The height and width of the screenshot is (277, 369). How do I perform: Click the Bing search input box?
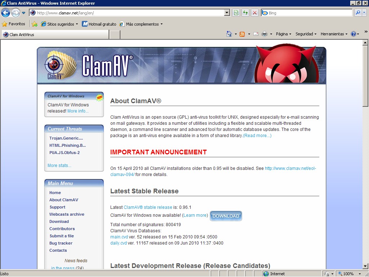pyautogui.click(x=307, y=13)
